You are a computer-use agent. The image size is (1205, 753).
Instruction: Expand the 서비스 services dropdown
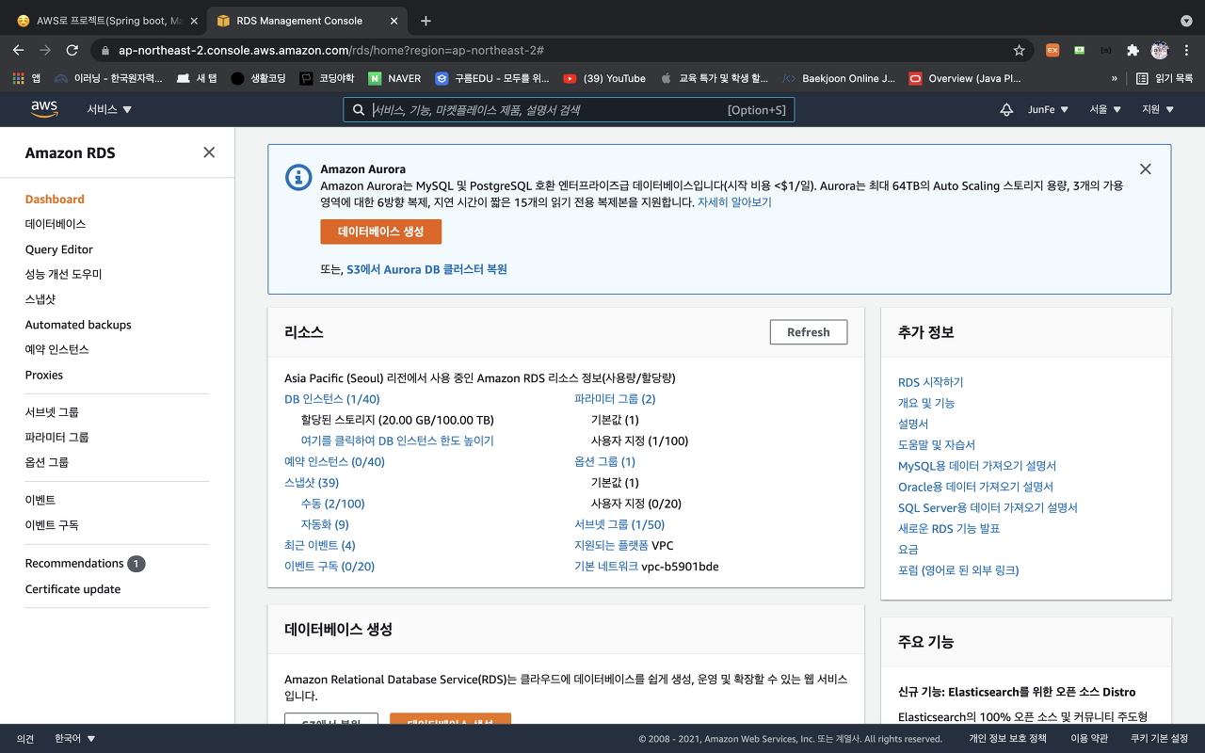click(109, 109)
